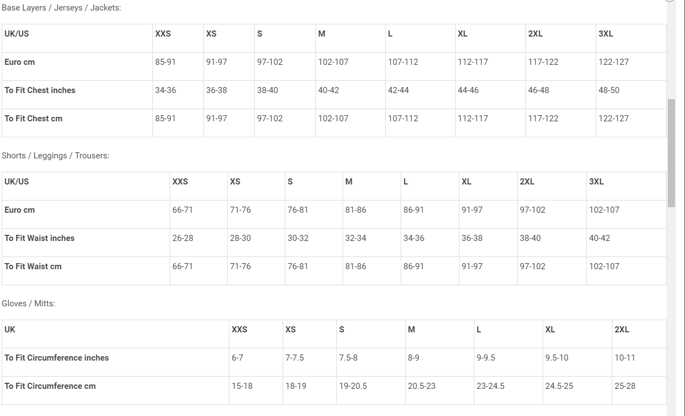Click the 26-28 waist inches cell
Viewport: 685px width, 416px height.
[x=183, y=238]
